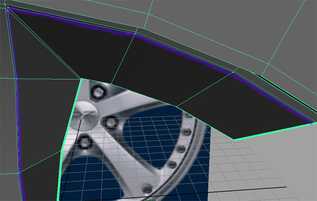Screen dimensions: 317x201
Task: Select the vertex where the bright arch edge meets the hub top
Action: point(81,79)
